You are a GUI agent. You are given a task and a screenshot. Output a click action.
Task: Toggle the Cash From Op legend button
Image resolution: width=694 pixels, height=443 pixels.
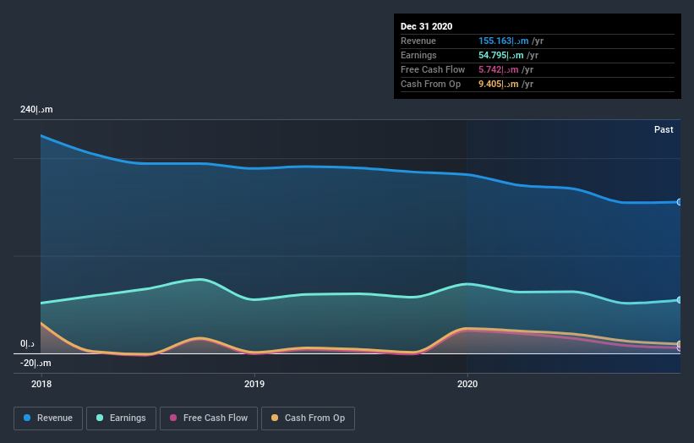pyautogui.click(x=308, y=418)
